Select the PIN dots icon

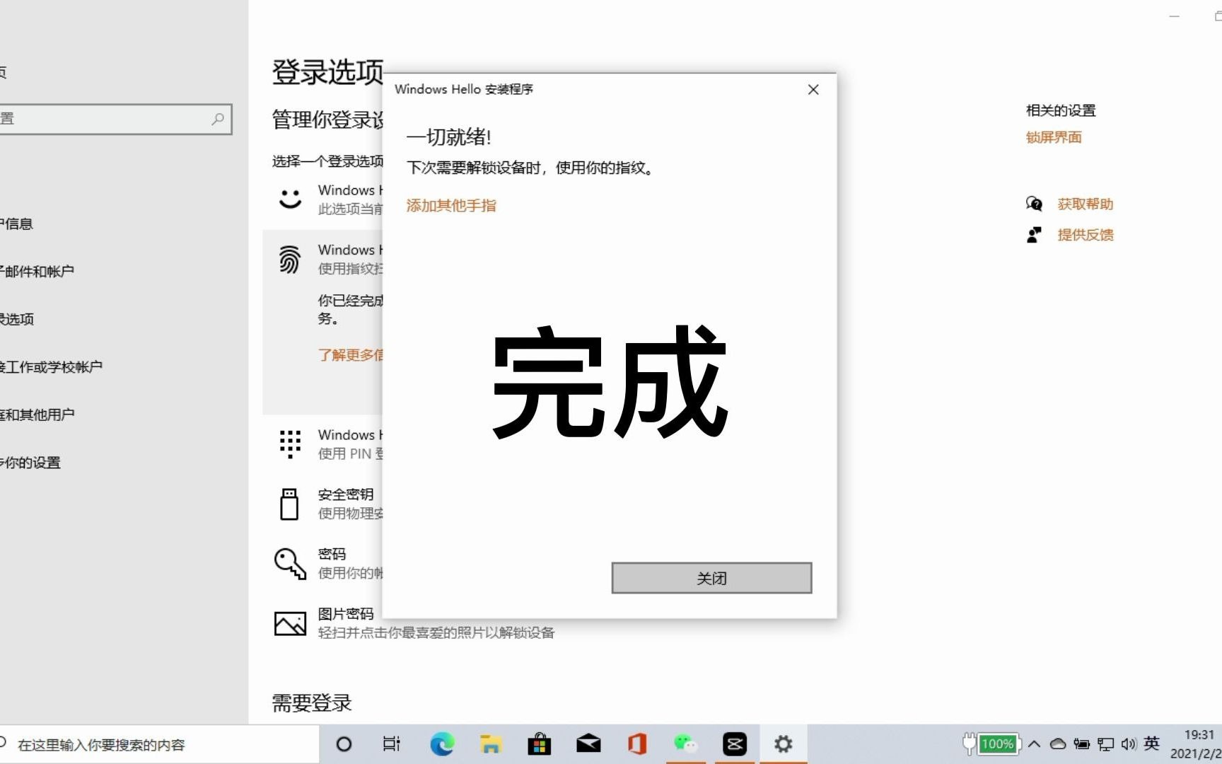[289, 444]
